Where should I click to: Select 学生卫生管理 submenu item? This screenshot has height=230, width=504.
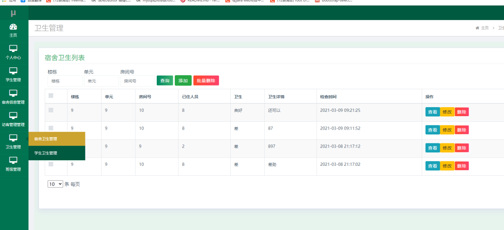57,153
